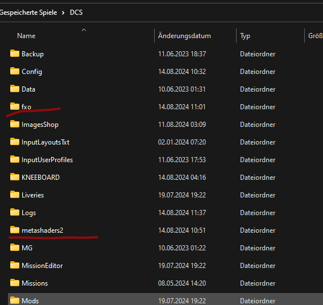Click date 14.08.2024 11:01 of fxo
The image size is (323, 305).
[182, 107]
